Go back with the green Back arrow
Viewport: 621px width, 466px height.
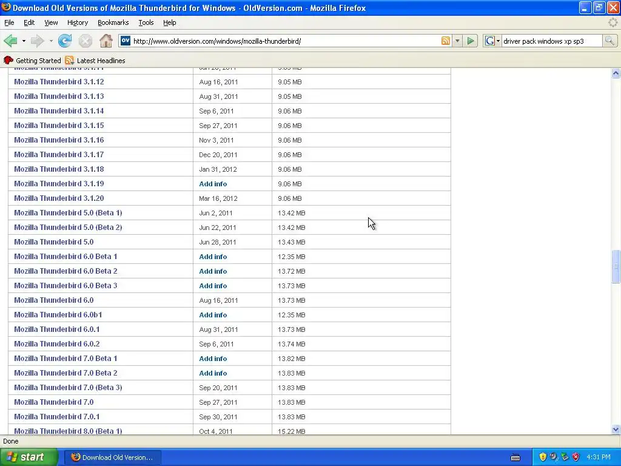(x=11, y=41)
